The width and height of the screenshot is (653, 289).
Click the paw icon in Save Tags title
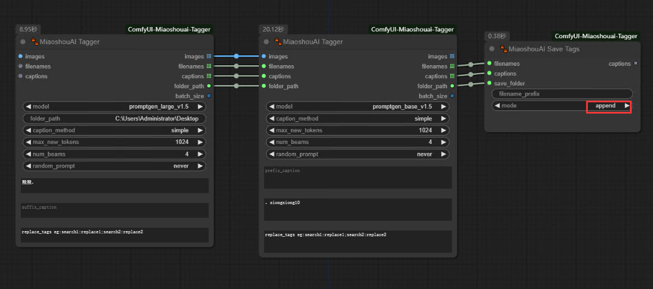pyautogui.click(x=504, y=49)
